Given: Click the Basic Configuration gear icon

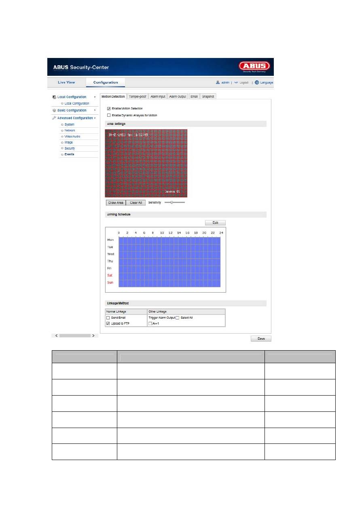Looking at the screenshot, I should pos(54,110).
